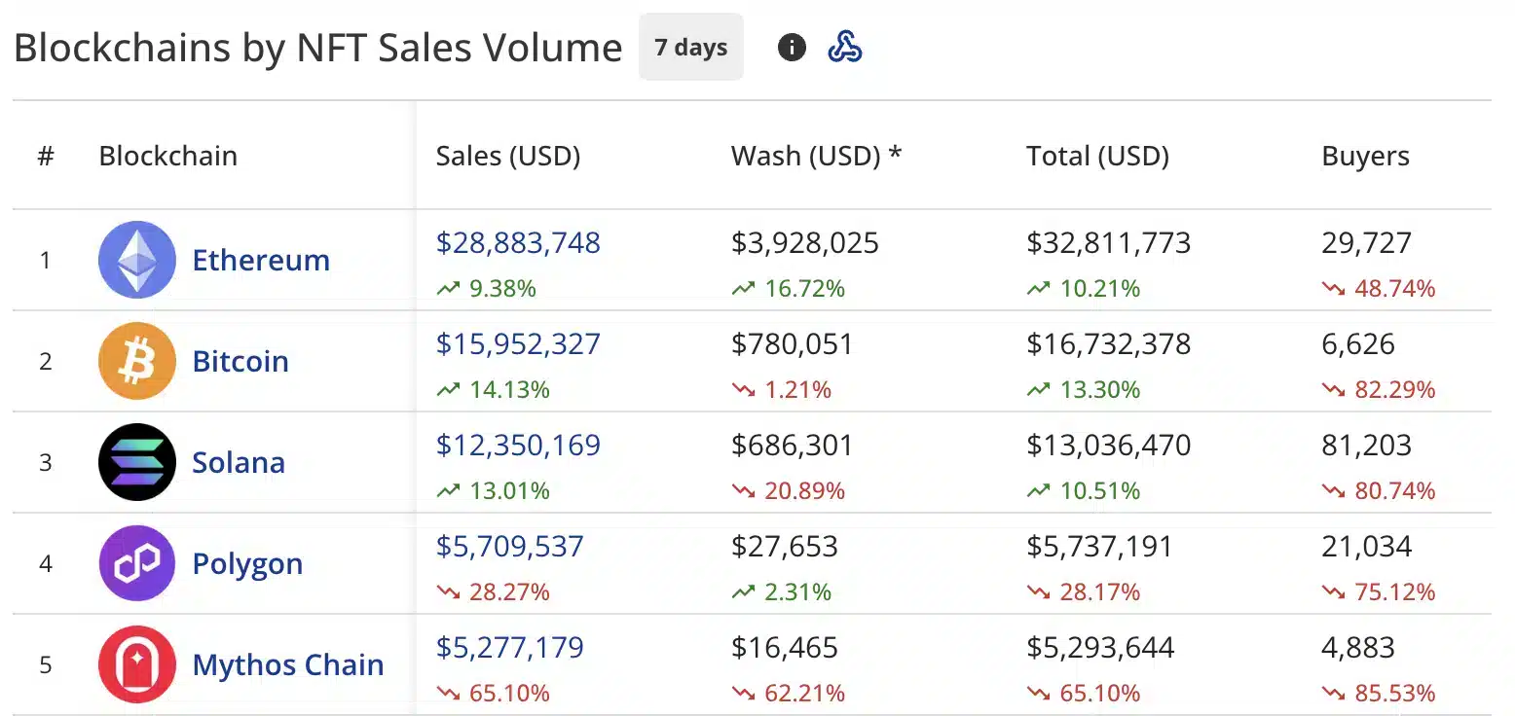Click Solana wash value $686,301
The image size is (1515, 716).
(x=792, y=445)
